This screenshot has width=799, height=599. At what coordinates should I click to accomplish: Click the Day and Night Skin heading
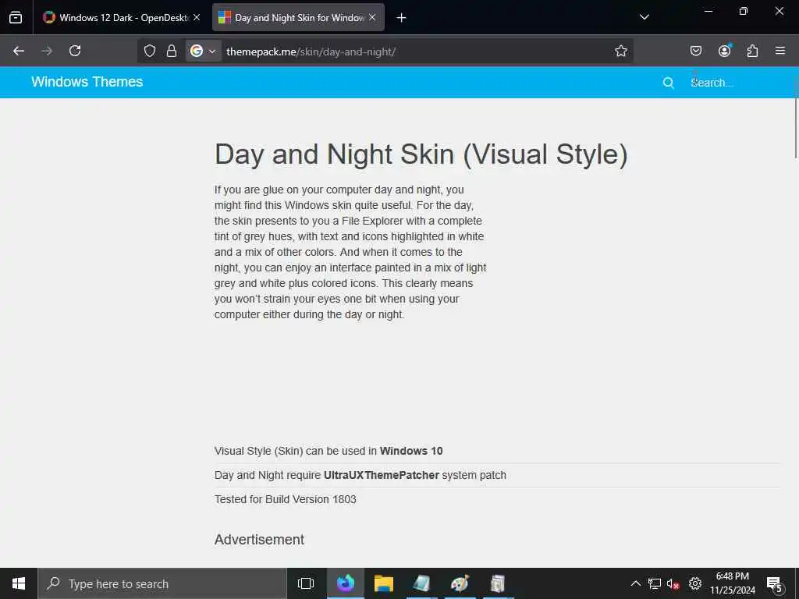point(421,154)
